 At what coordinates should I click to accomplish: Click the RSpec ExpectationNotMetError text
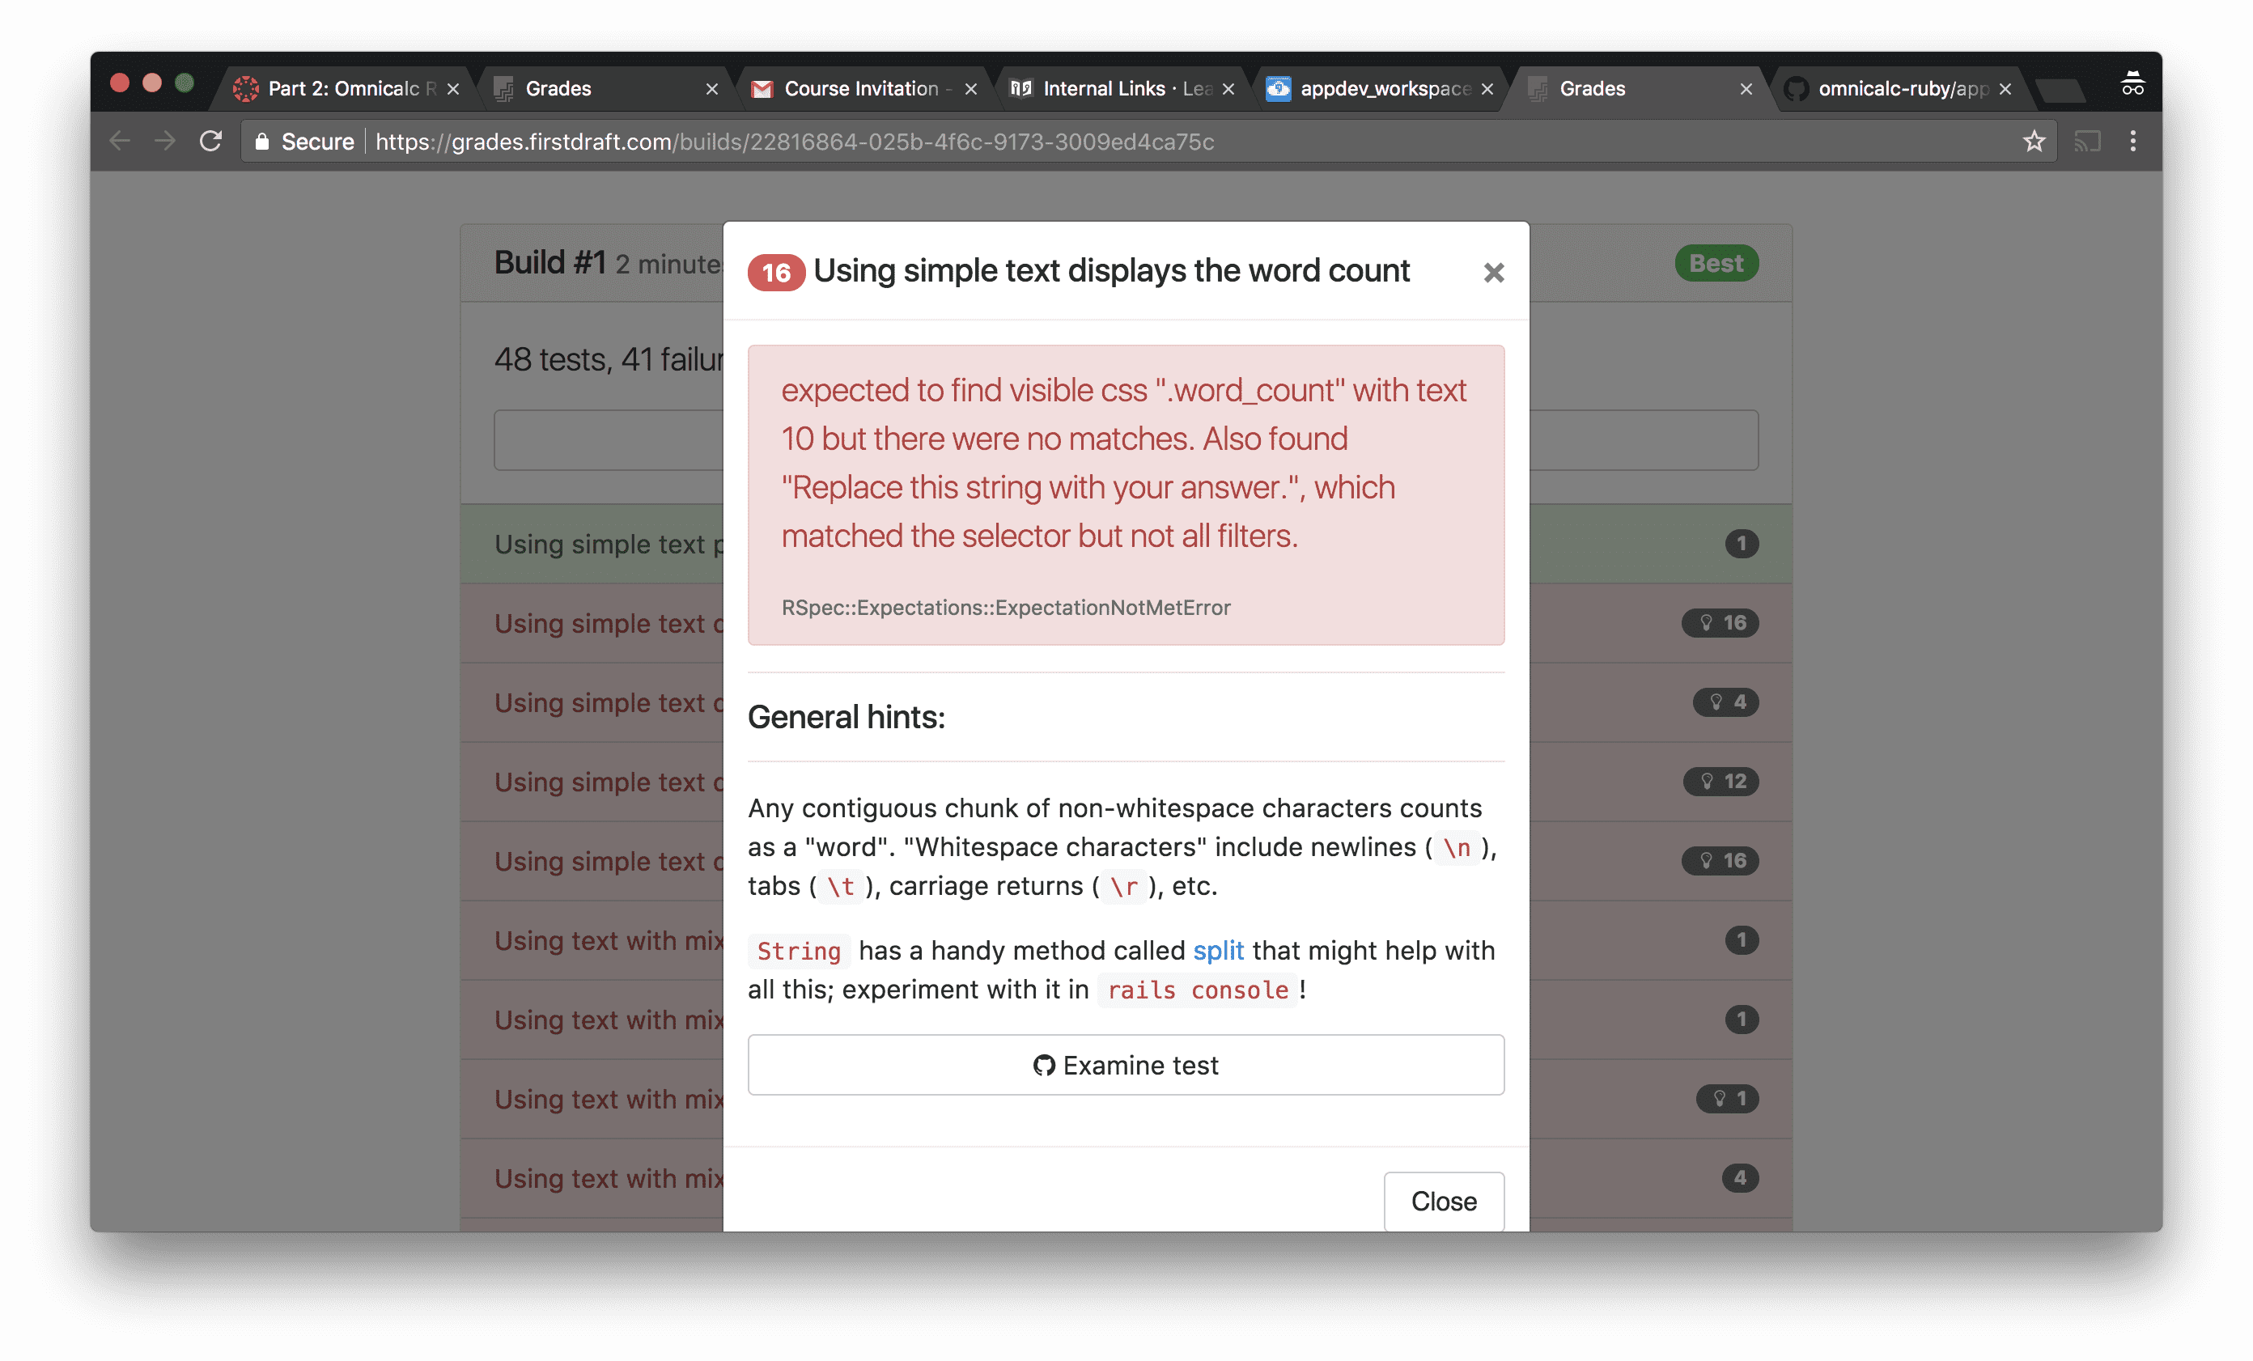point(1006,608)
